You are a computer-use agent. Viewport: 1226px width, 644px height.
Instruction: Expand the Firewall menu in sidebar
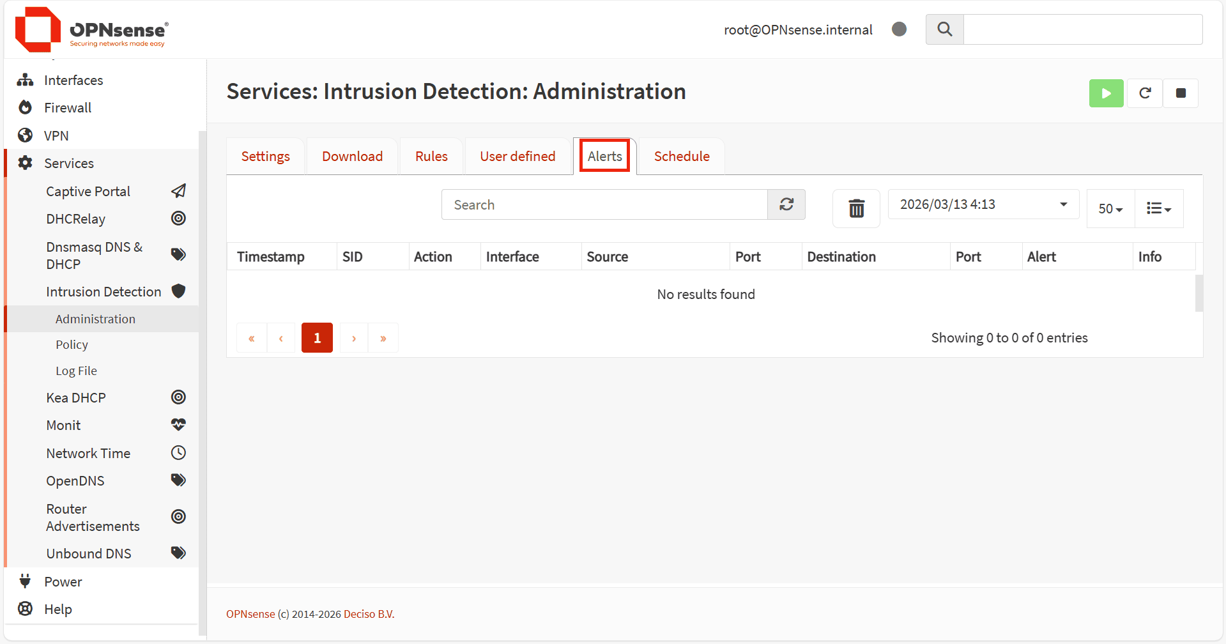tap(68, 108)
